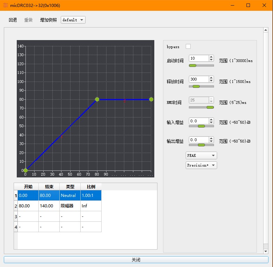Select the Neutral type cell
Viewport: 273px width, 267px height.
(70, 196)
